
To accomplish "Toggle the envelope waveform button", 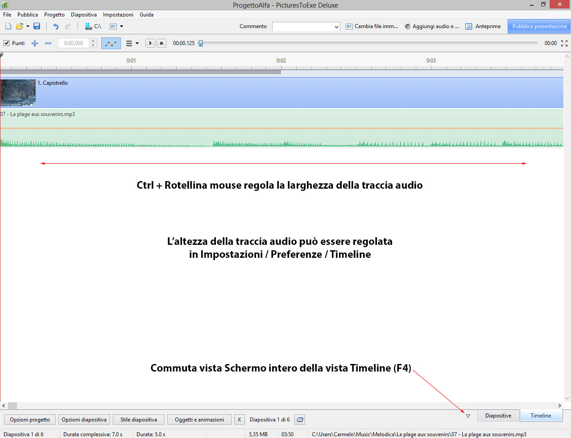I will (x=111, y=43).
